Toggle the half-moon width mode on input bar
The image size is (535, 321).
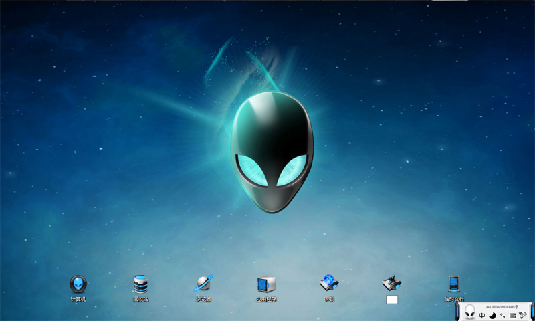(492, 316)
